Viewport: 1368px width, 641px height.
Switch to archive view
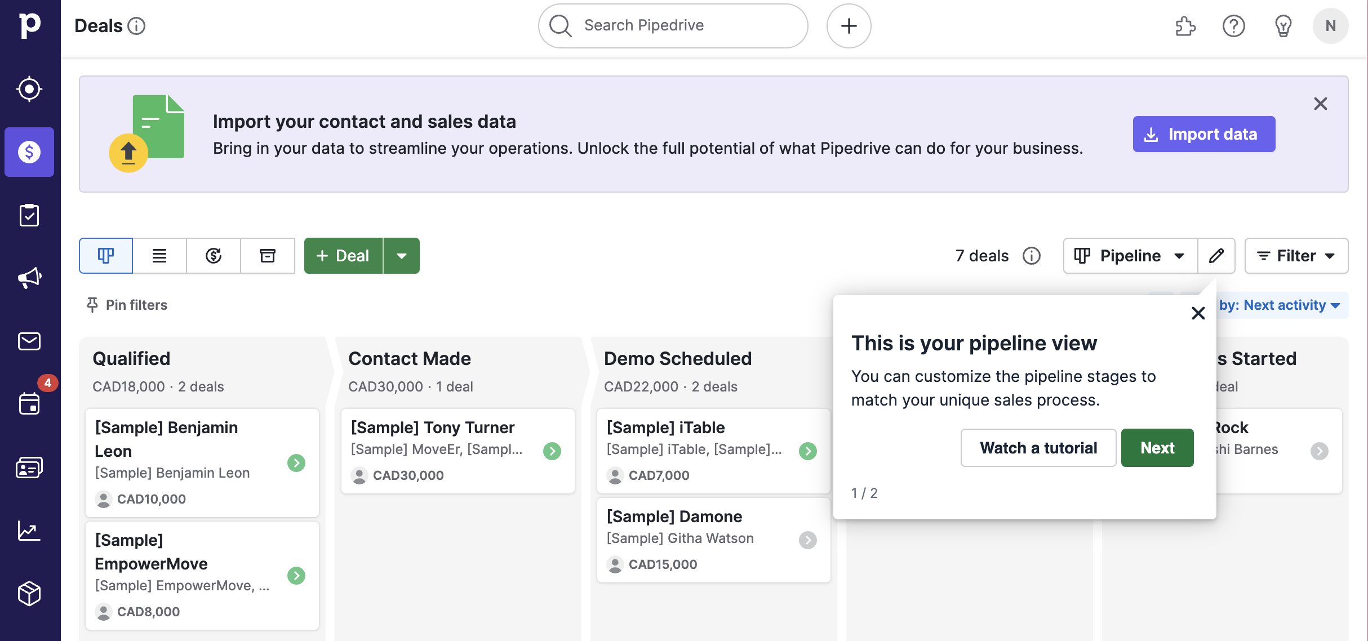(x=268, y=256)
